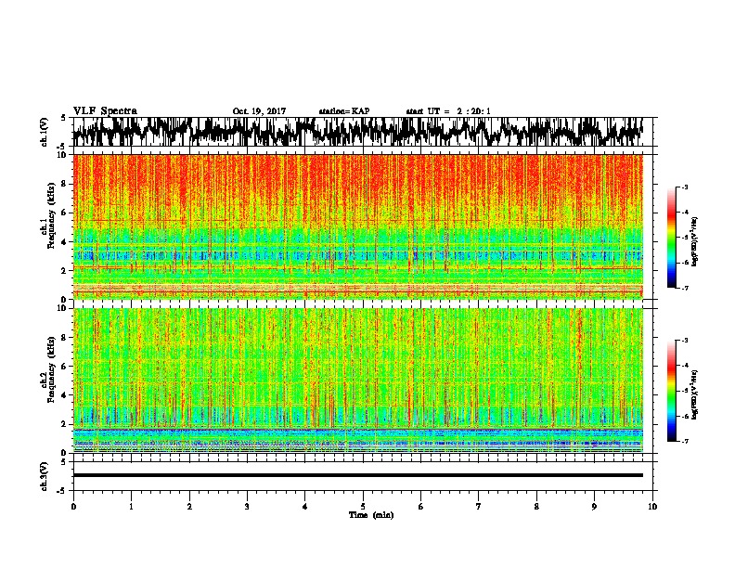Click the flat black ch.3 signal line
The image size is (735, 568).
pyautogui.click(x=358, y=475)
